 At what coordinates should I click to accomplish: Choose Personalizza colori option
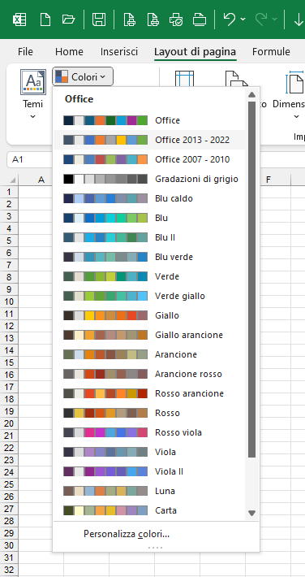[127, 534]
